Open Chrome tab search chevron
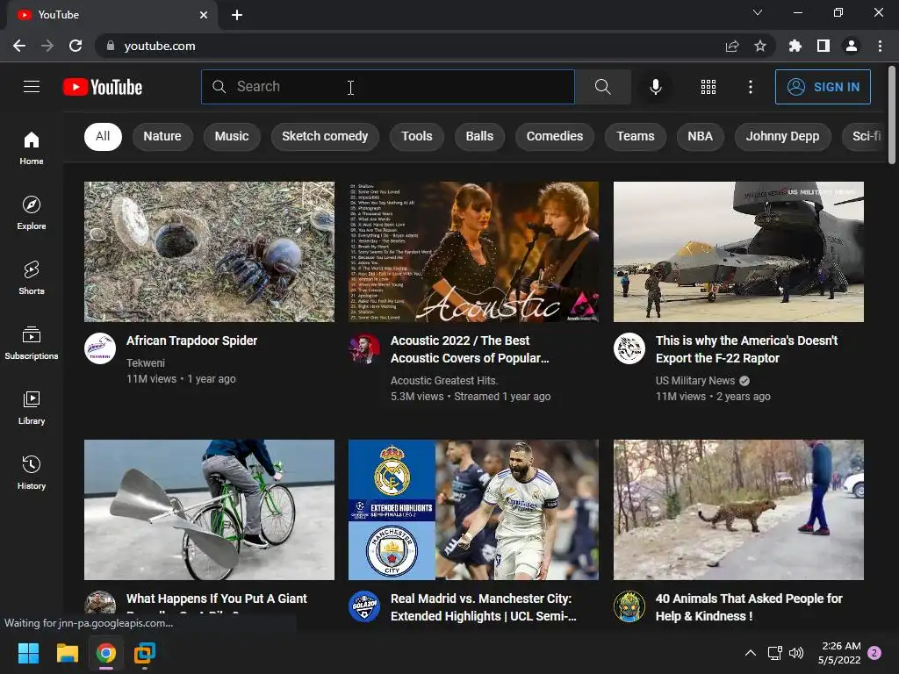 click(x=758, y=12)
